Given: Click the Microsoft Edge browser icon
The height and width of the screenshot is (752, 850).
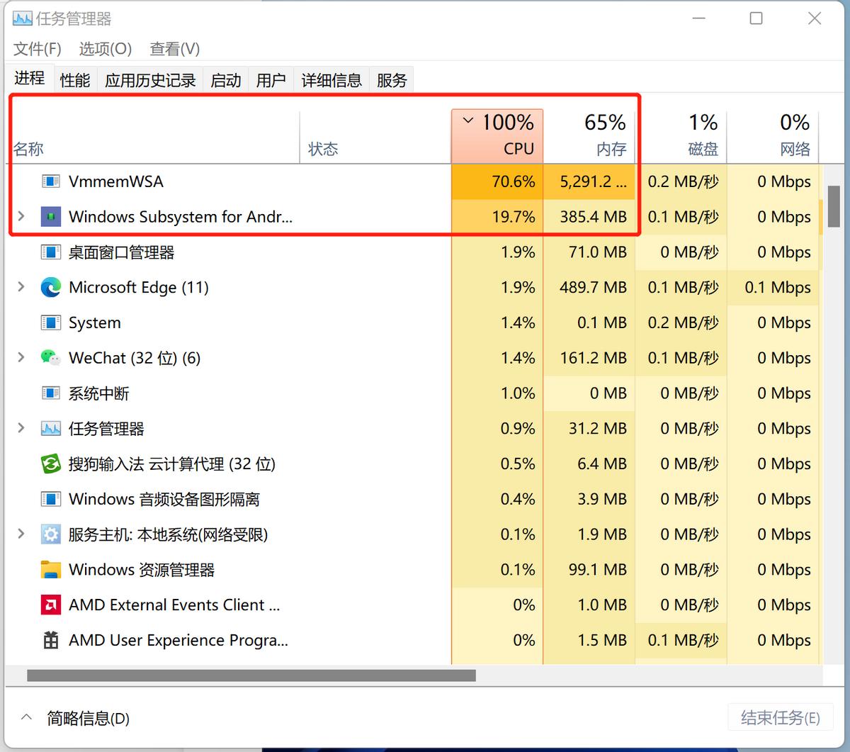Looking at the screenshot, I should pos(50,287).
